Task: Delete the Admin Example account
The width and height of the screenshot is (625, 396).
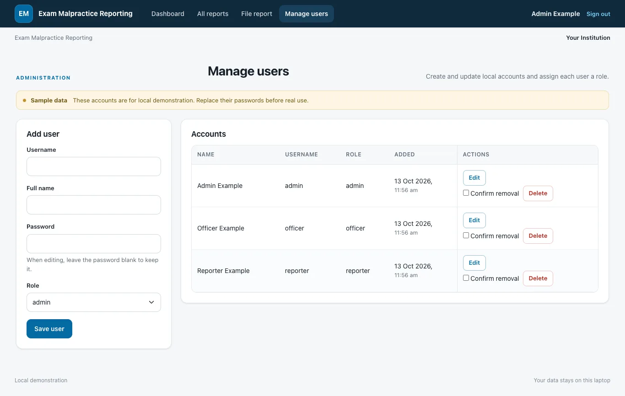Action: click(538, 193)
